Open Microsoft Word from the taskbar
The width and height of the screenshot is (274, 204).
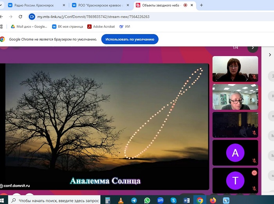[x=187, y=200]
